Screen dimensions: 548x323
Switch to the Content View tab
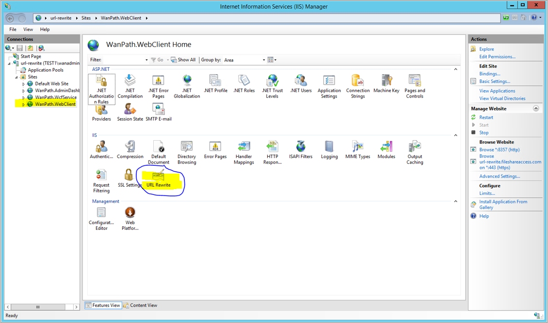[x=140, y=305]
